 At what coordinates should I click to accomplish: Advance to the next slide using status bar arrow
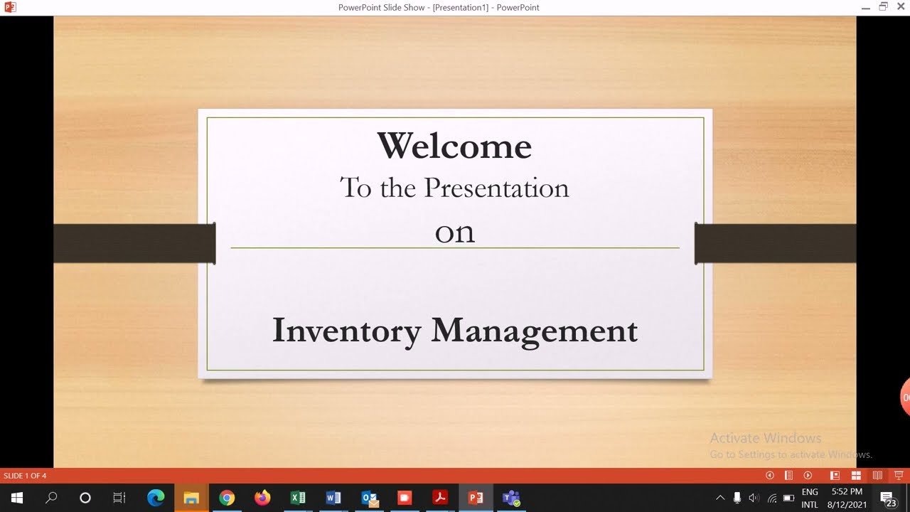coord(808,476)
